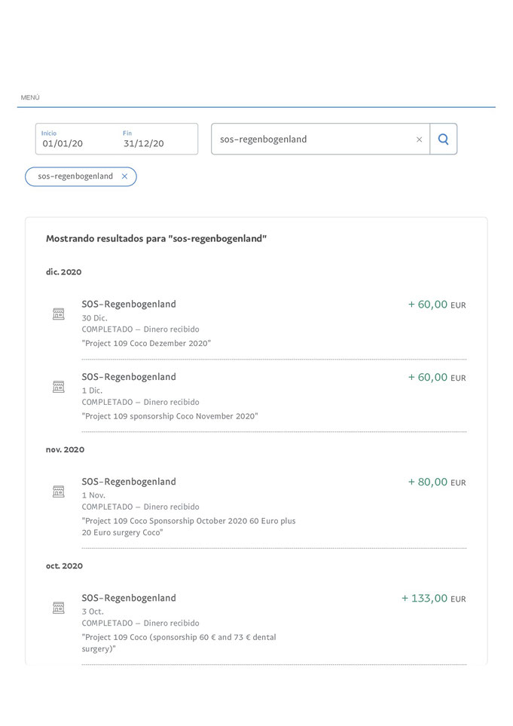Image resolution: width=513 pixels, height=726 pixels.
Task: Click store icon for 3 Oct. transaction
Action: (58, 608)
